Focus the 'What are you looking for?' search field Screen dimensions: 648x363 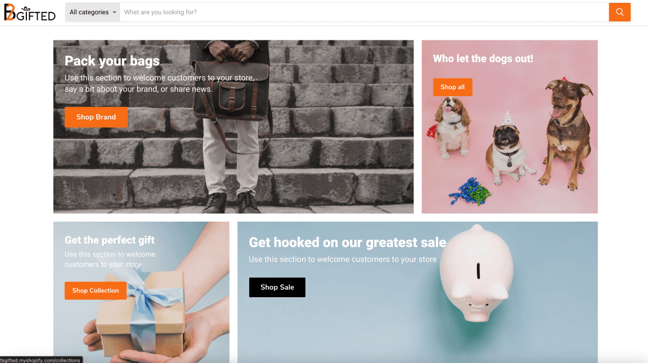364,12
